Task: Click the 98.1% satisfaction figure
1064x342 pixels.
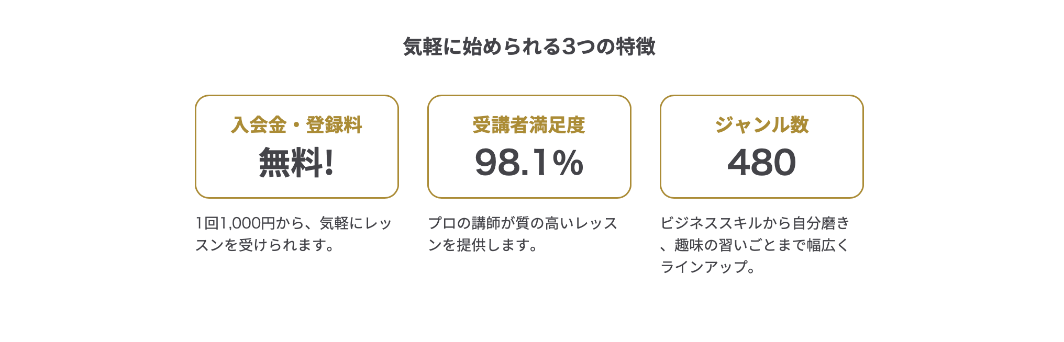Action: (529, 163)
